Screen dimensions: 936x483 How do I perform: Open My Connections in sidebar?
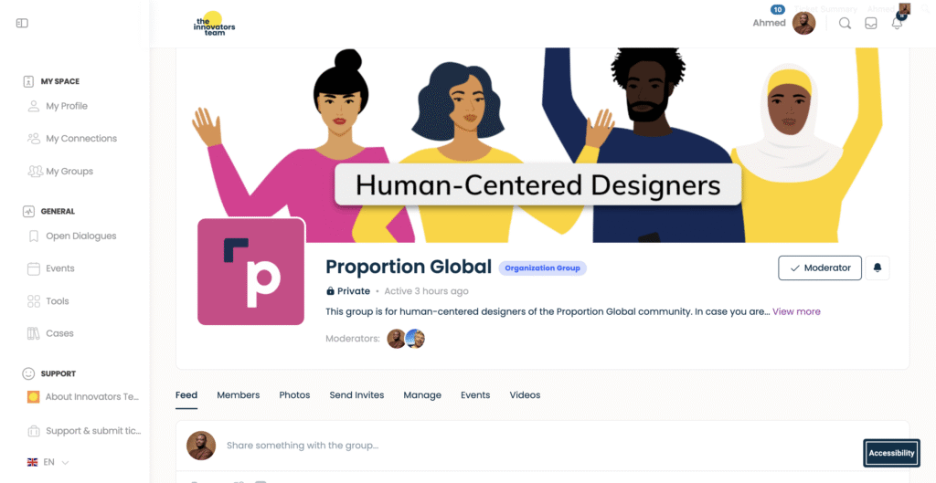tap(72, 139)
